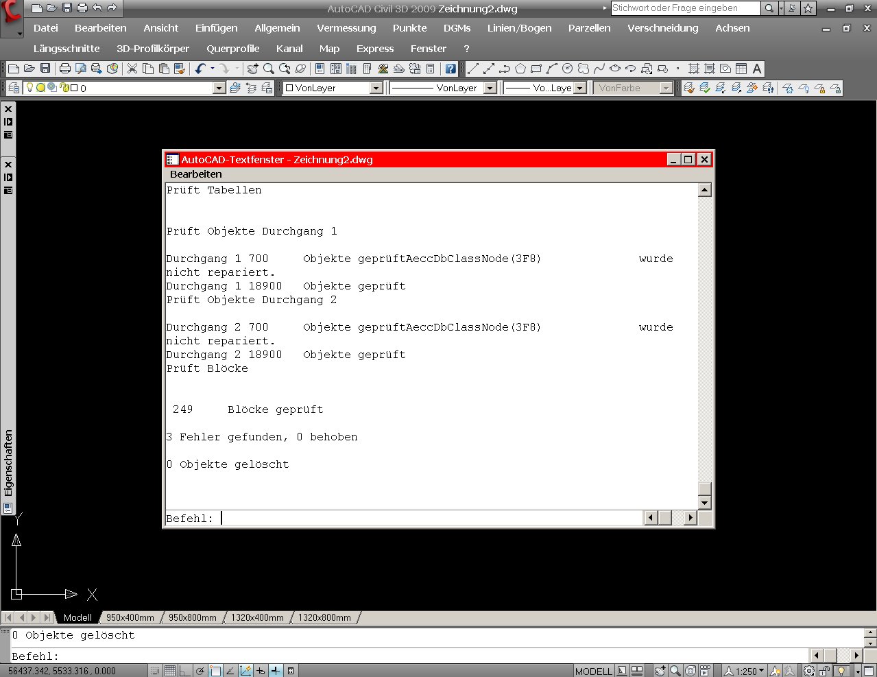The width and height of the screenshot is (877, 677).
Task: Open the annotation scale 1:250 dropdown
Action: [x=744, y=671]
